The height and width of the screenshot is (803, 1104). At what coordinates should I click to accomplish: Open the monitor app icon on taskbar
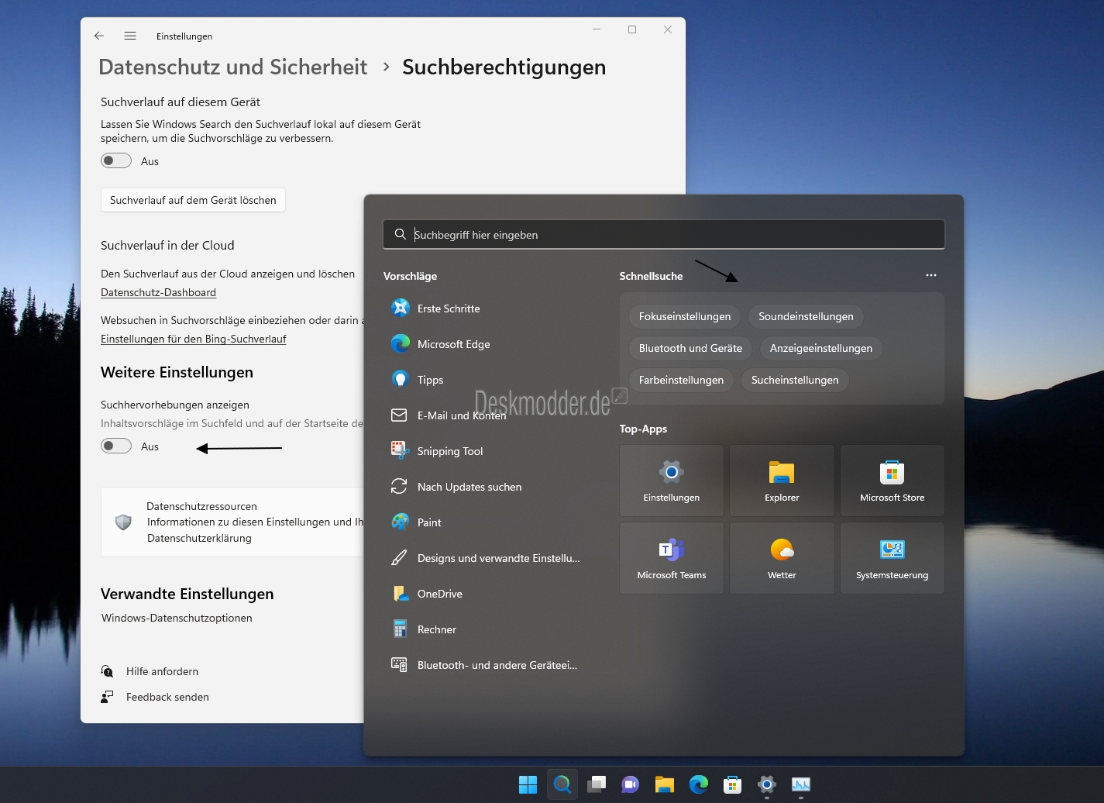[x=801, y=784]
